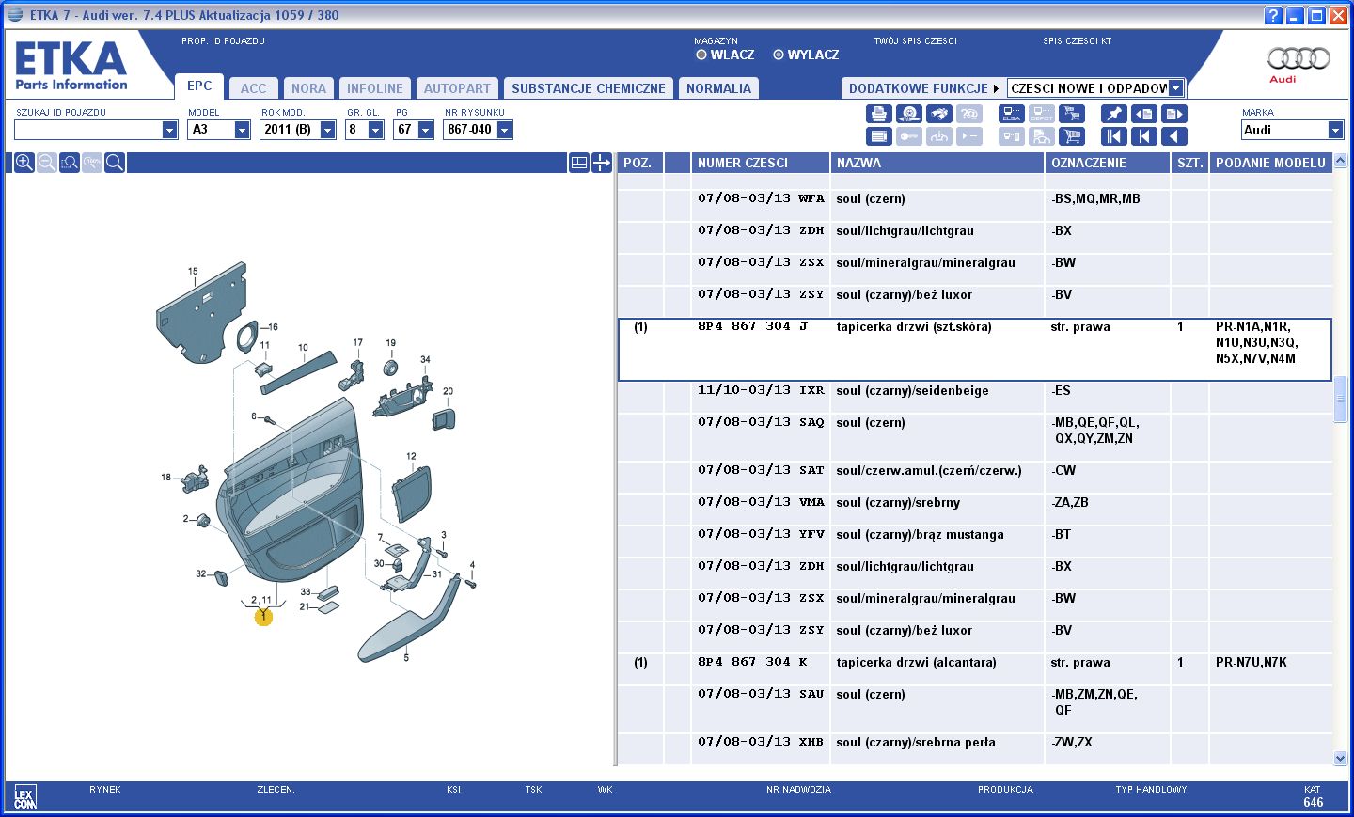Click part number 15 in diagram
1354x817 pixels.
[x=193, y=272]
